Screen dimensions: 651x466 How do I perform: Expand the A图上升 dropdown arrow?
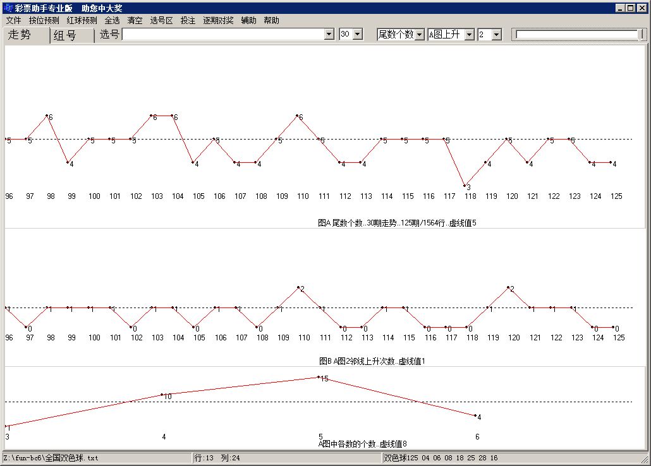[470, 35]
